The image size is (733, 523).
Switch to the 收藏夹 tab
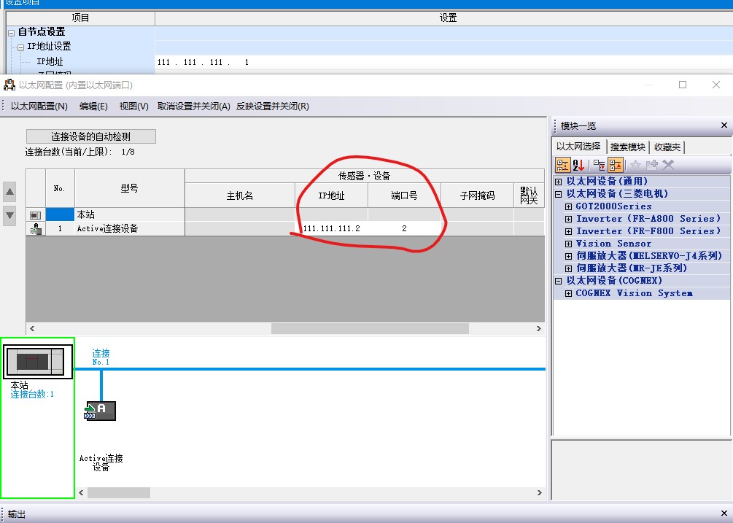[667, 147]
